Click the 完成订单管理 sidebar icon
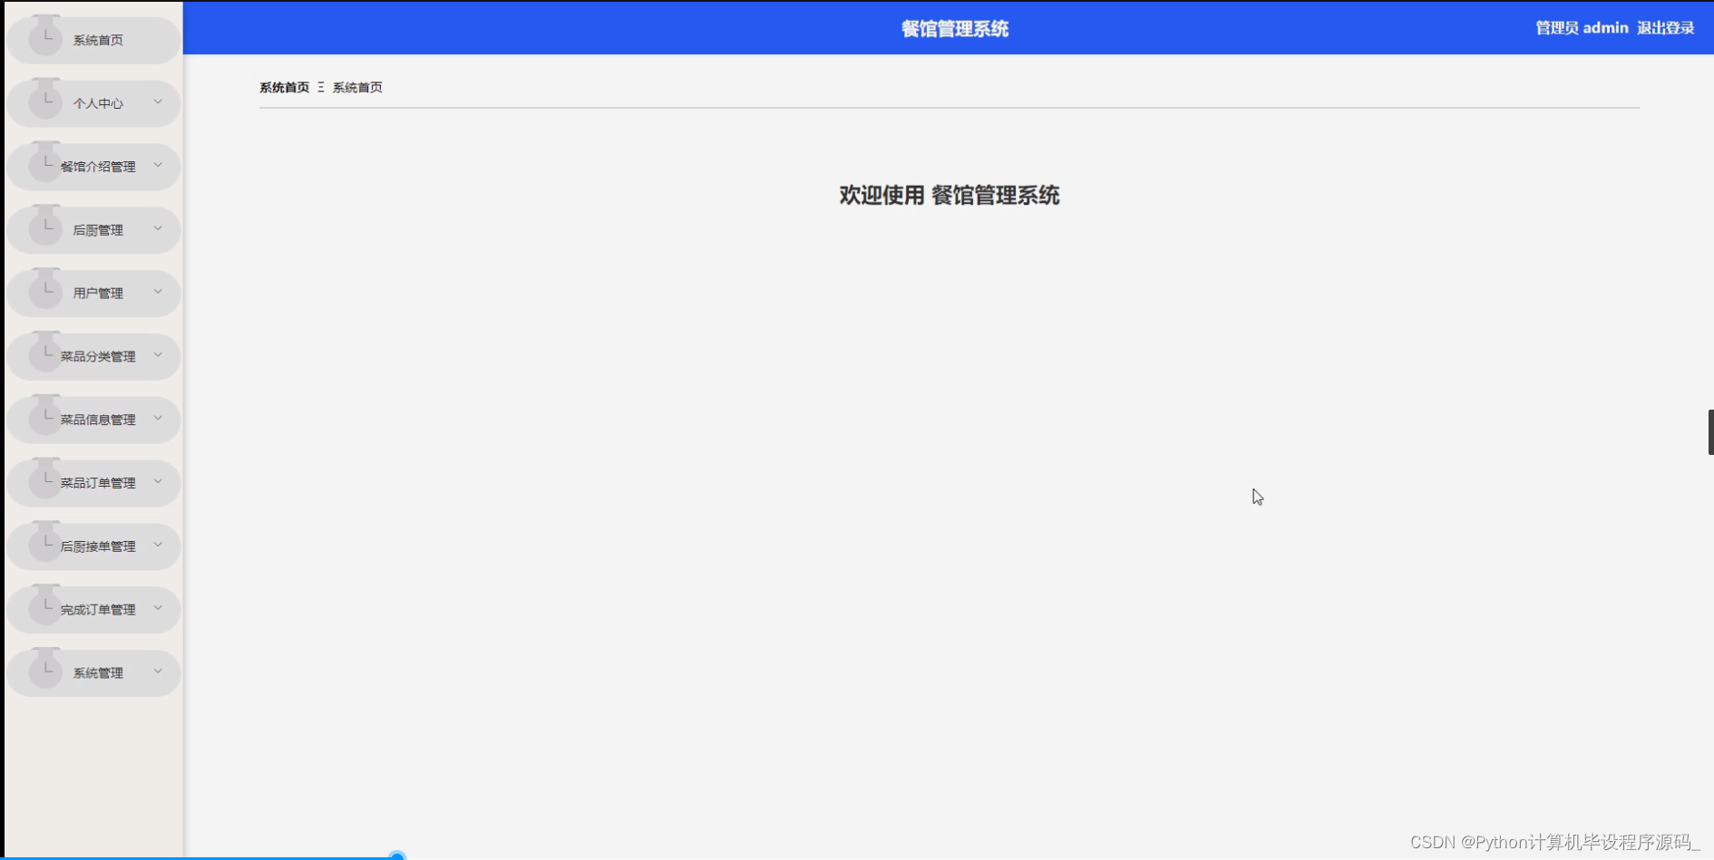 45,606
